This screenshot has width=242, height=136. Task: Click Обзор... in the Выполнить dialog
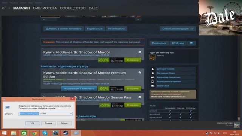(x=64, y=123)
